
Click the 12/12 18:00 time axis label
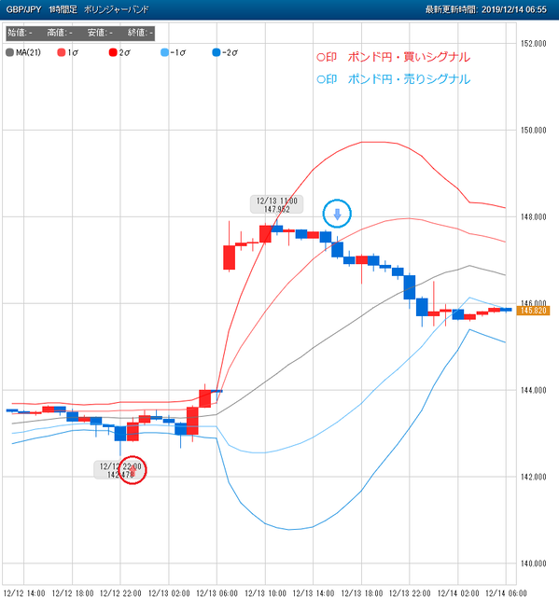click(x=73, y=593)
